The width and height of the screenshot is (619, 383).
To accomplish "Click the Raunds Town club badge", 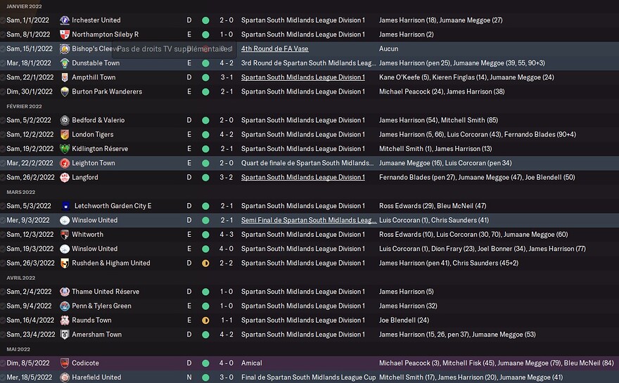I will pyautogui.click(x=65, y=320).
